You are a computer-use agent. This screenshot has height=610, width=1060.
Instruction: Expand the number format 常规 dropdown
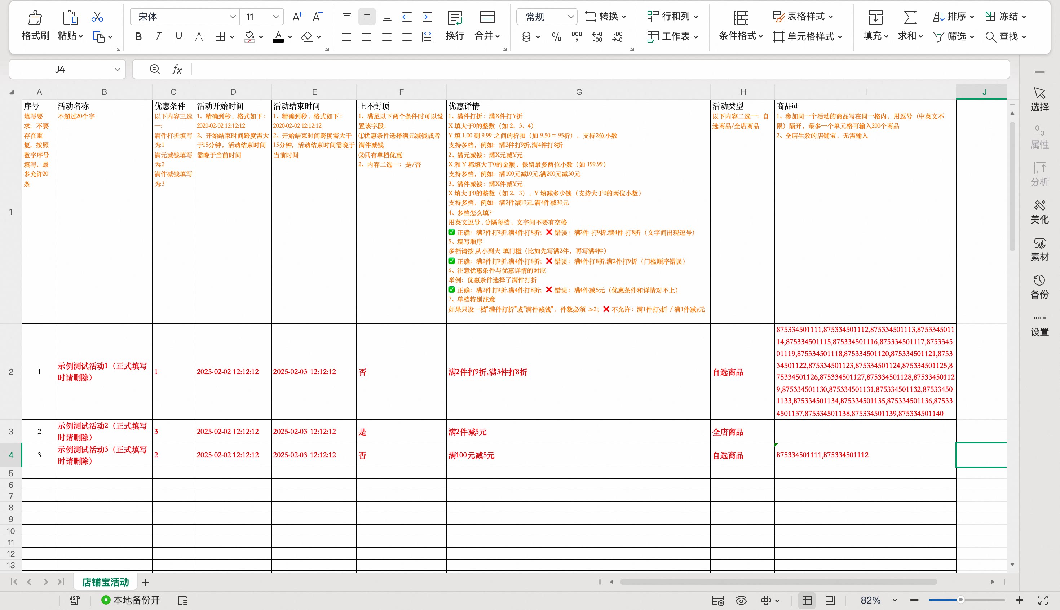tap(570, 17)
